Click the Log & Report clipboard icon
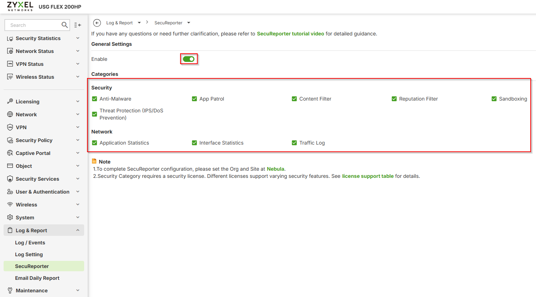 point(10,230)
